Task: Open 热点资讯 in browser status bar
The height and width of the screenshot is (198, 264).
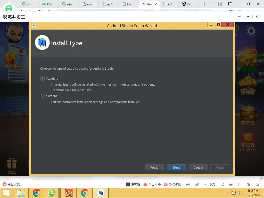Action: tap(172, 184)
